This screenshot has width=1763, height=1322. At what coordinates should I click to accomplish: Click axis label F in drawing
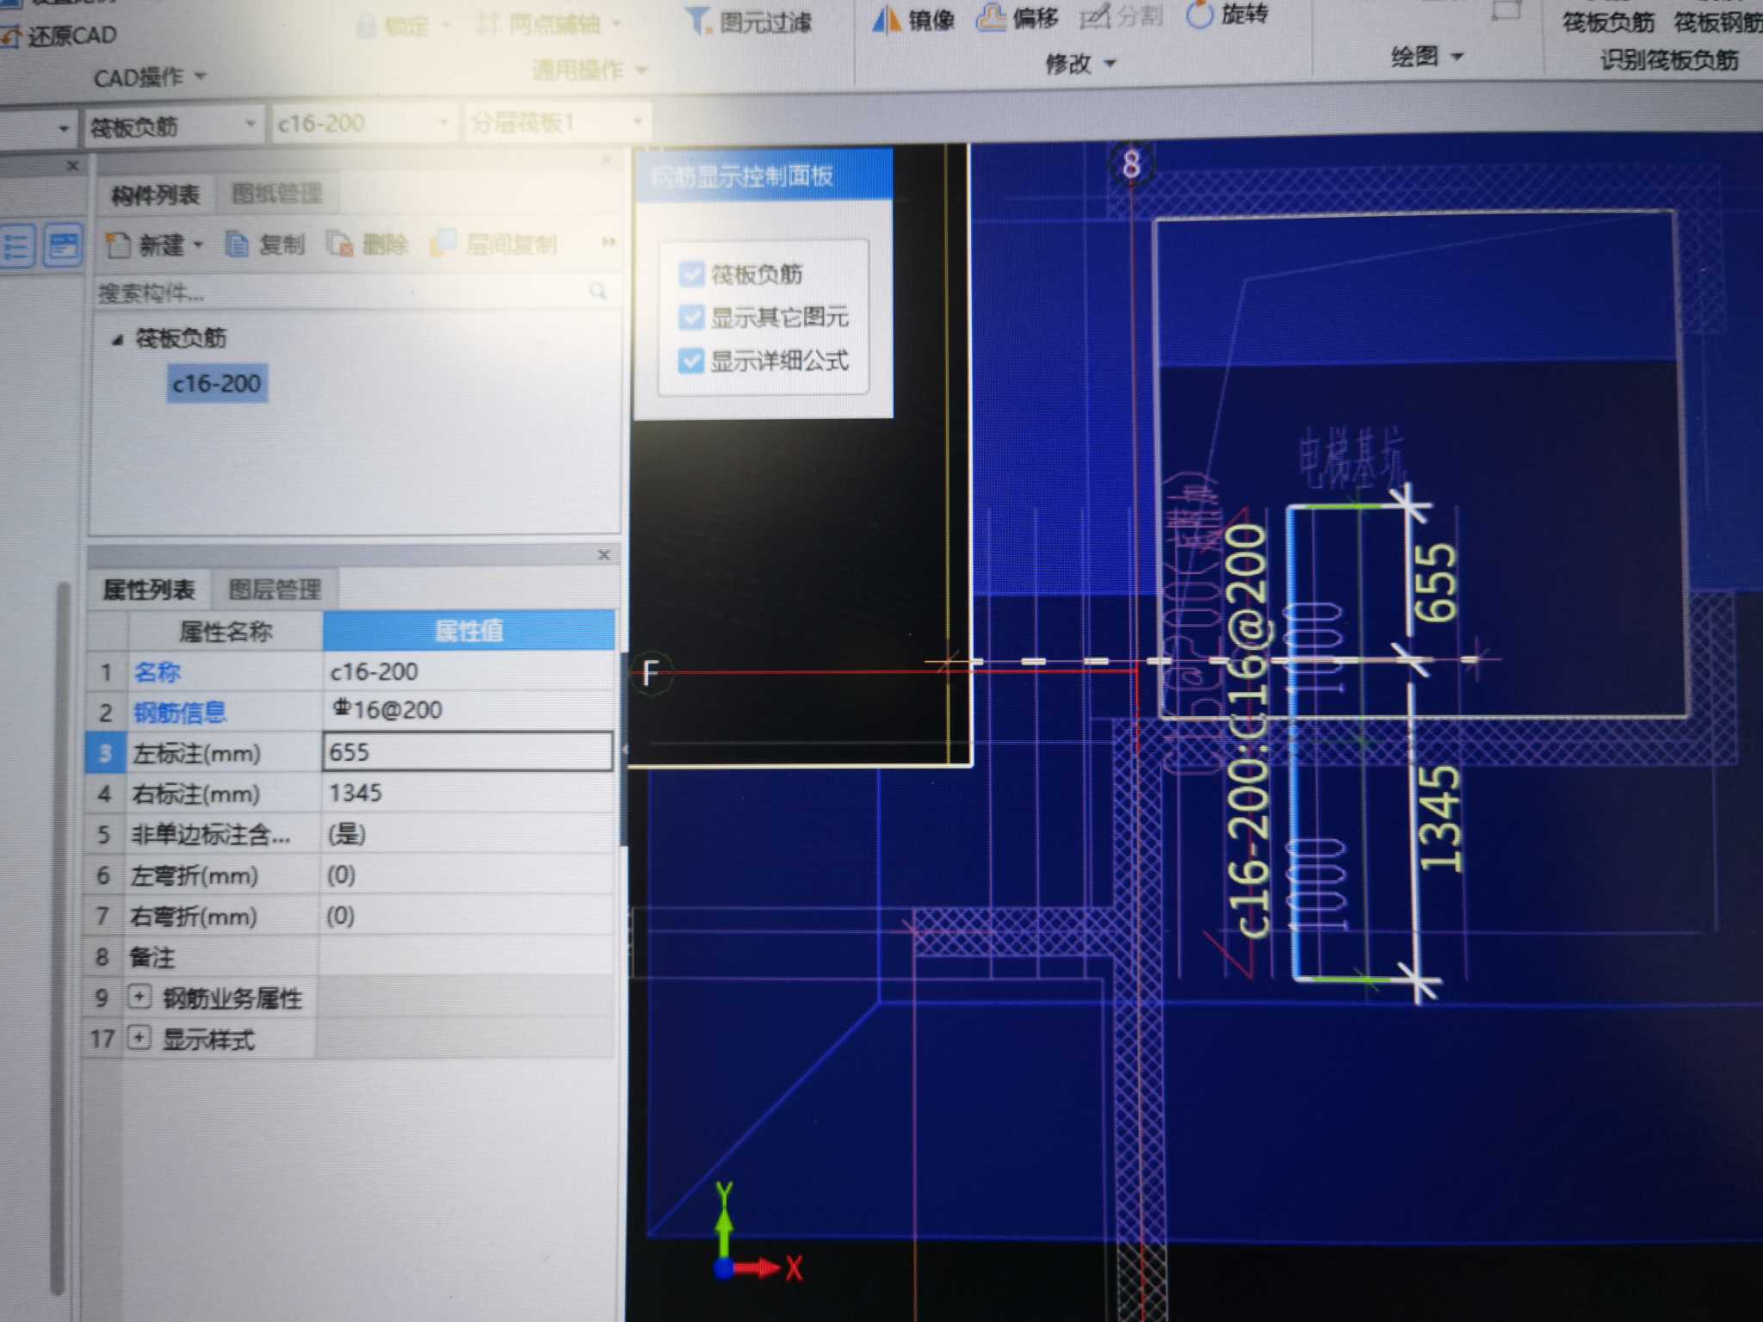pos(650,672)
